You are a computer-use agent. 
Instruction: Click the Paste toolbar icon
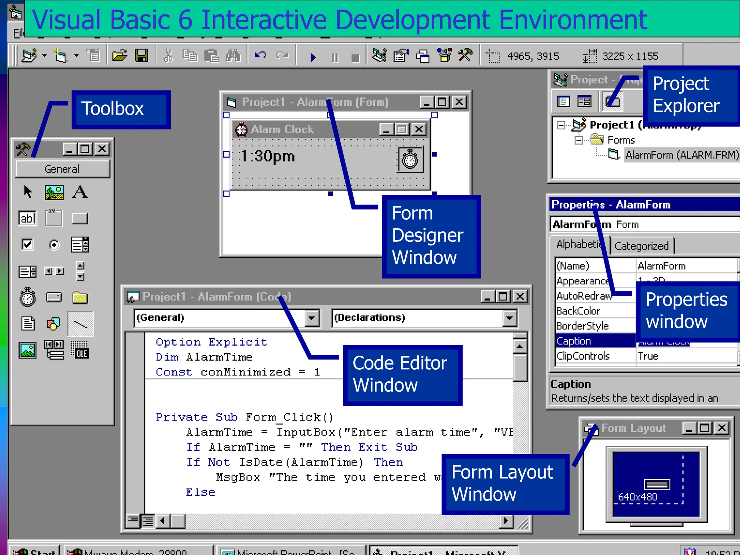[211, 56]
